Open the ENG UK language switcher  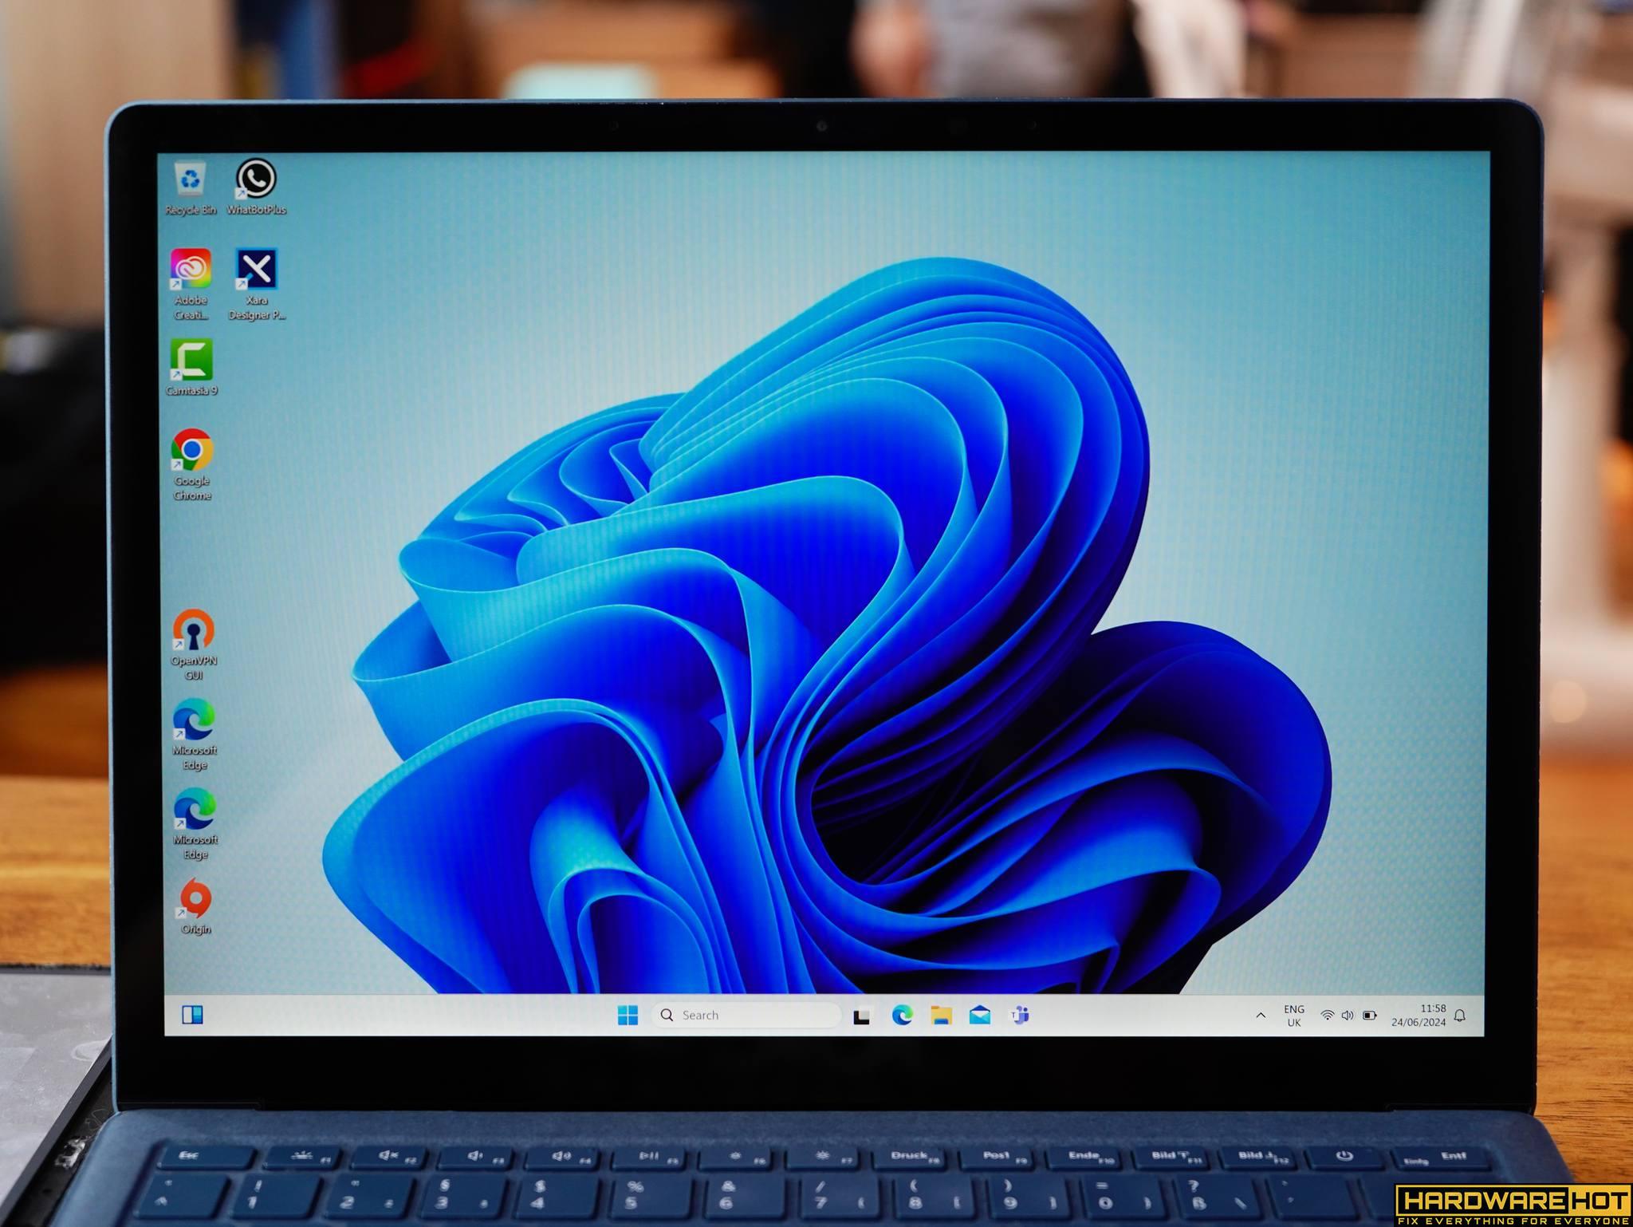pyautogui.click(x=1294, y=1016)
